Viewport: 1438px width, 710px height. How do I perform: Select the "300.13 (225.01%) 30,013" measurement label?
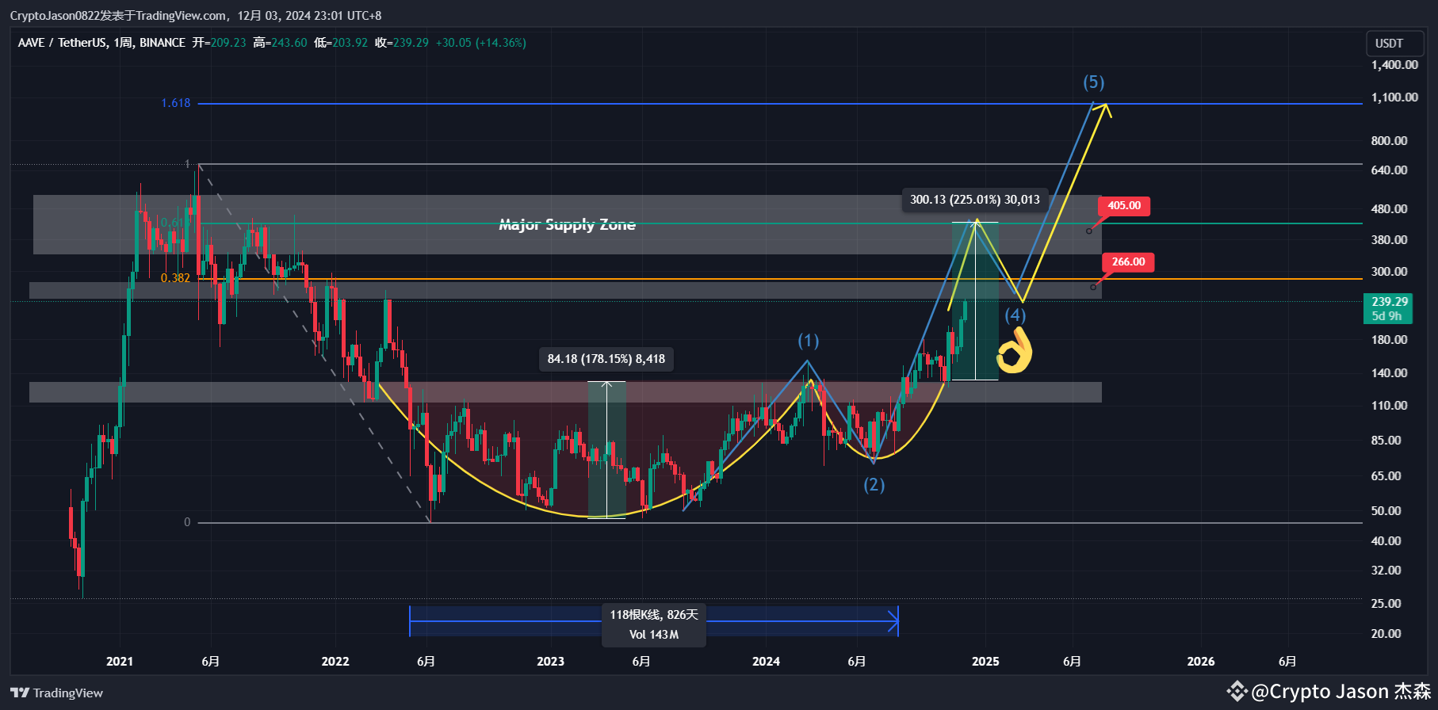pos(975,200)
